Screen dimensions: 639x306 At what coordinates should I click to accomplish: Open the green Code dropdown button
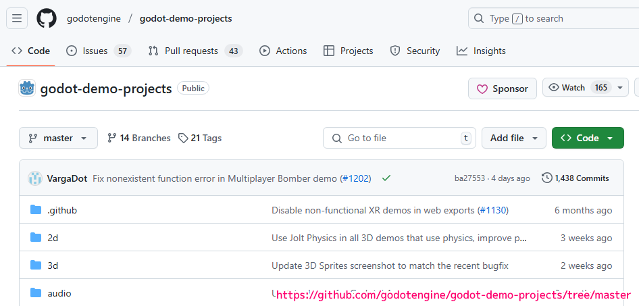pos(588,138)
